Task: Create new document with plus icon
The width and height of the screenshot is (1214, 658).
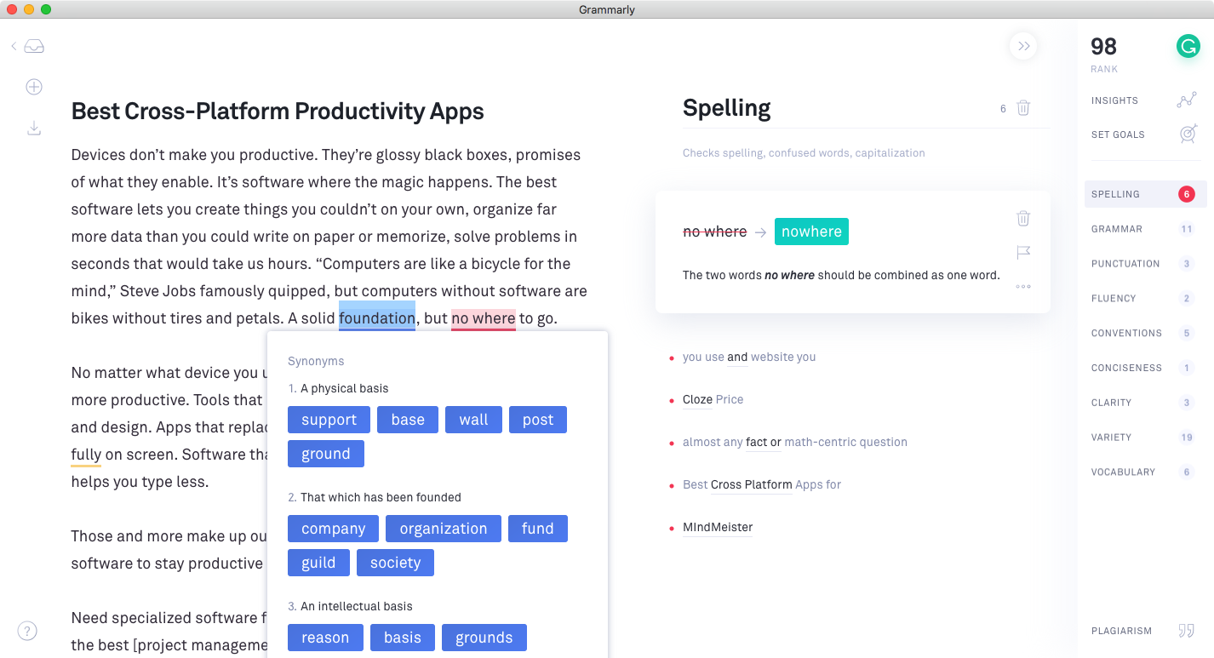Action: (34, 87)
